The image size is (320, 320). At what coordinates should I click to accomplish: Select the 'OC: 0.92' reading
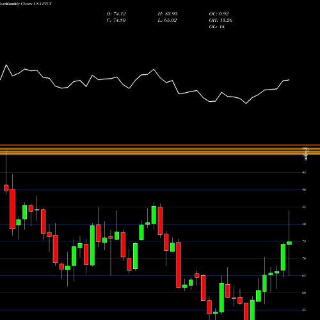coord(219,14)
